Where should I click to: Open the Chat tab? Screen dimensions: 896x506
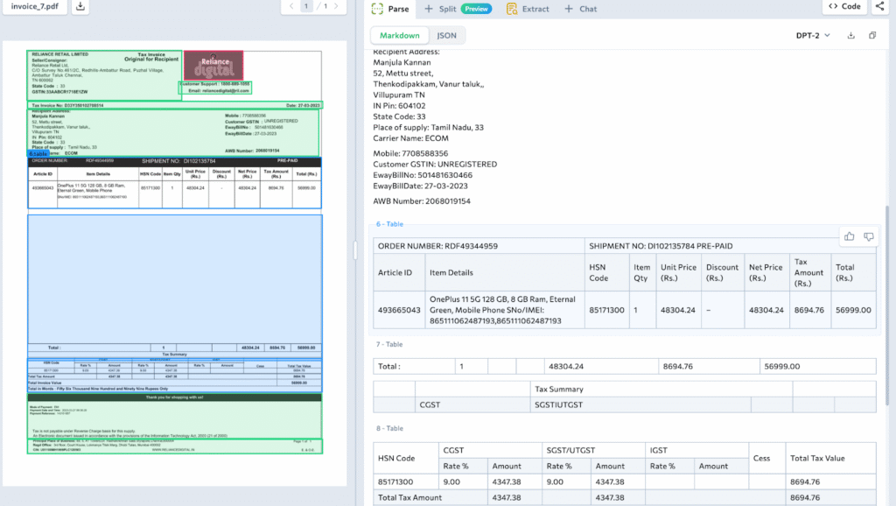[581, 9]
